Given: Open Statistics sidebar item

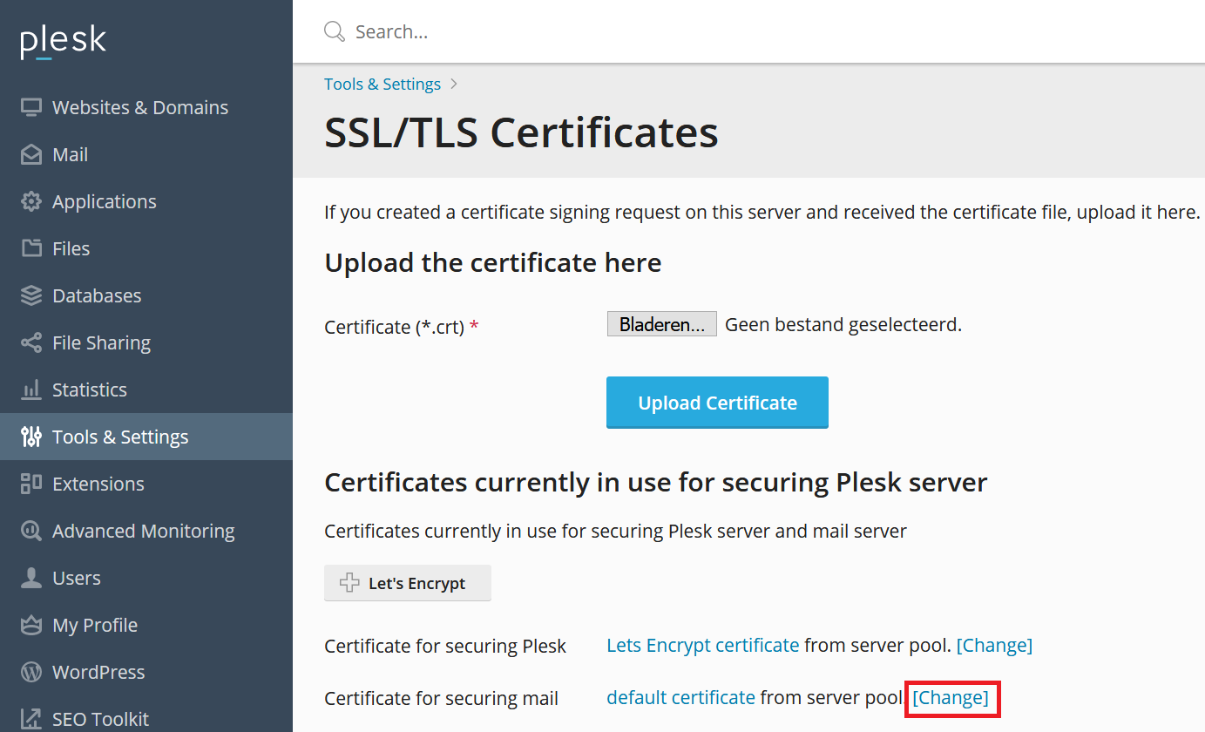Looking at the screenshot, I should click(146, 390).
